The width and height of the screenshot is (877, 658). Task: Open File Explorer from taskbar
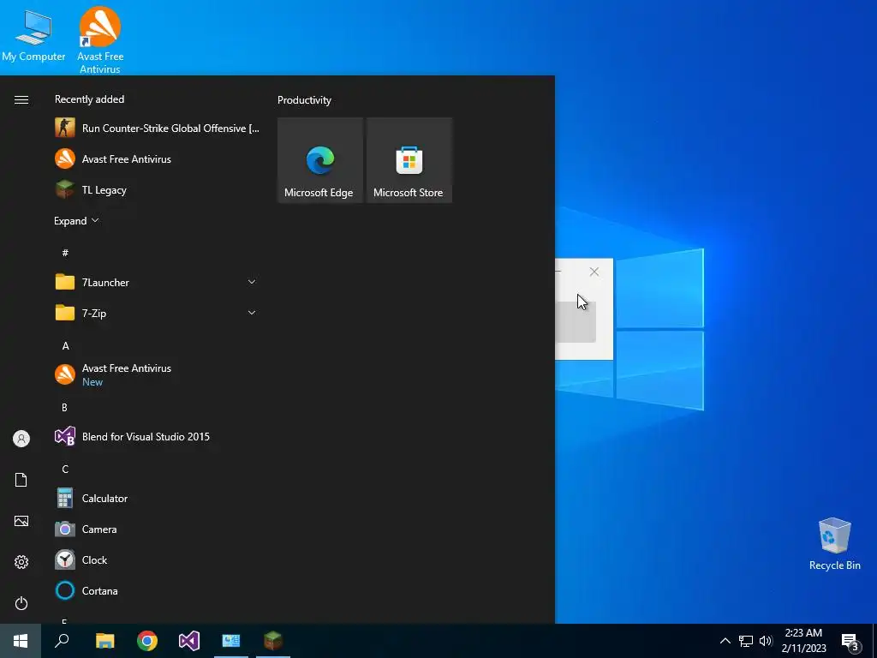104,641
